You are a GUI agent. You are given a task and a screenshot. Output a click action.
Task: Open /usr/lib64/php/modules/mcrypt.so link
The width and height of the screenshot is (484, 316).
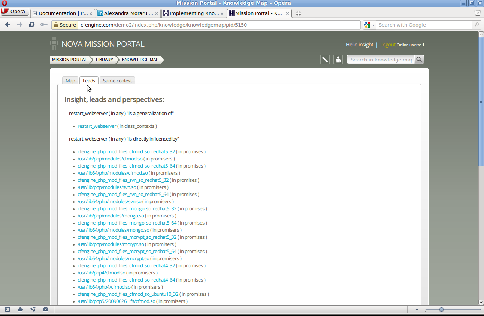click(113, 258)
